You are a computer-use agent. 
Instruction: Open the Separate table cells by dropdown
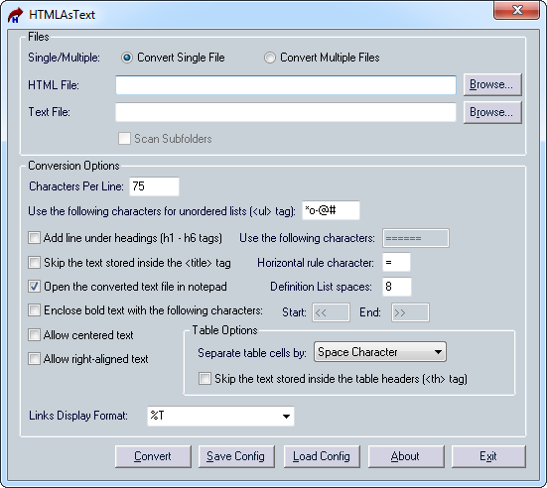coord(380,352)
